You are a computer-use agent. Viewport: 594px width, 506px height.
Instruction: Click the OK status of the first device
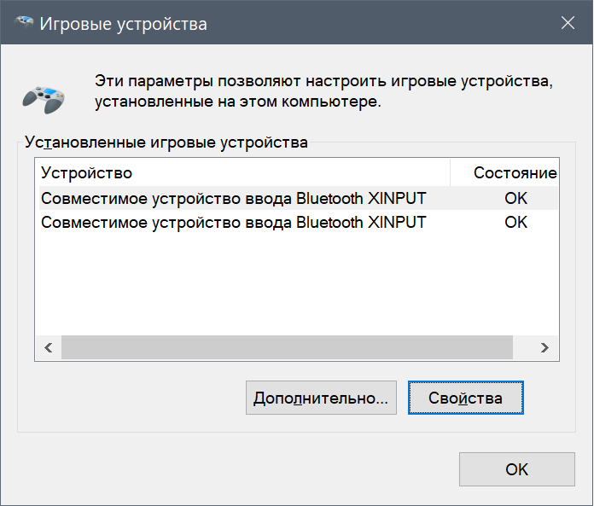point(515,199)
